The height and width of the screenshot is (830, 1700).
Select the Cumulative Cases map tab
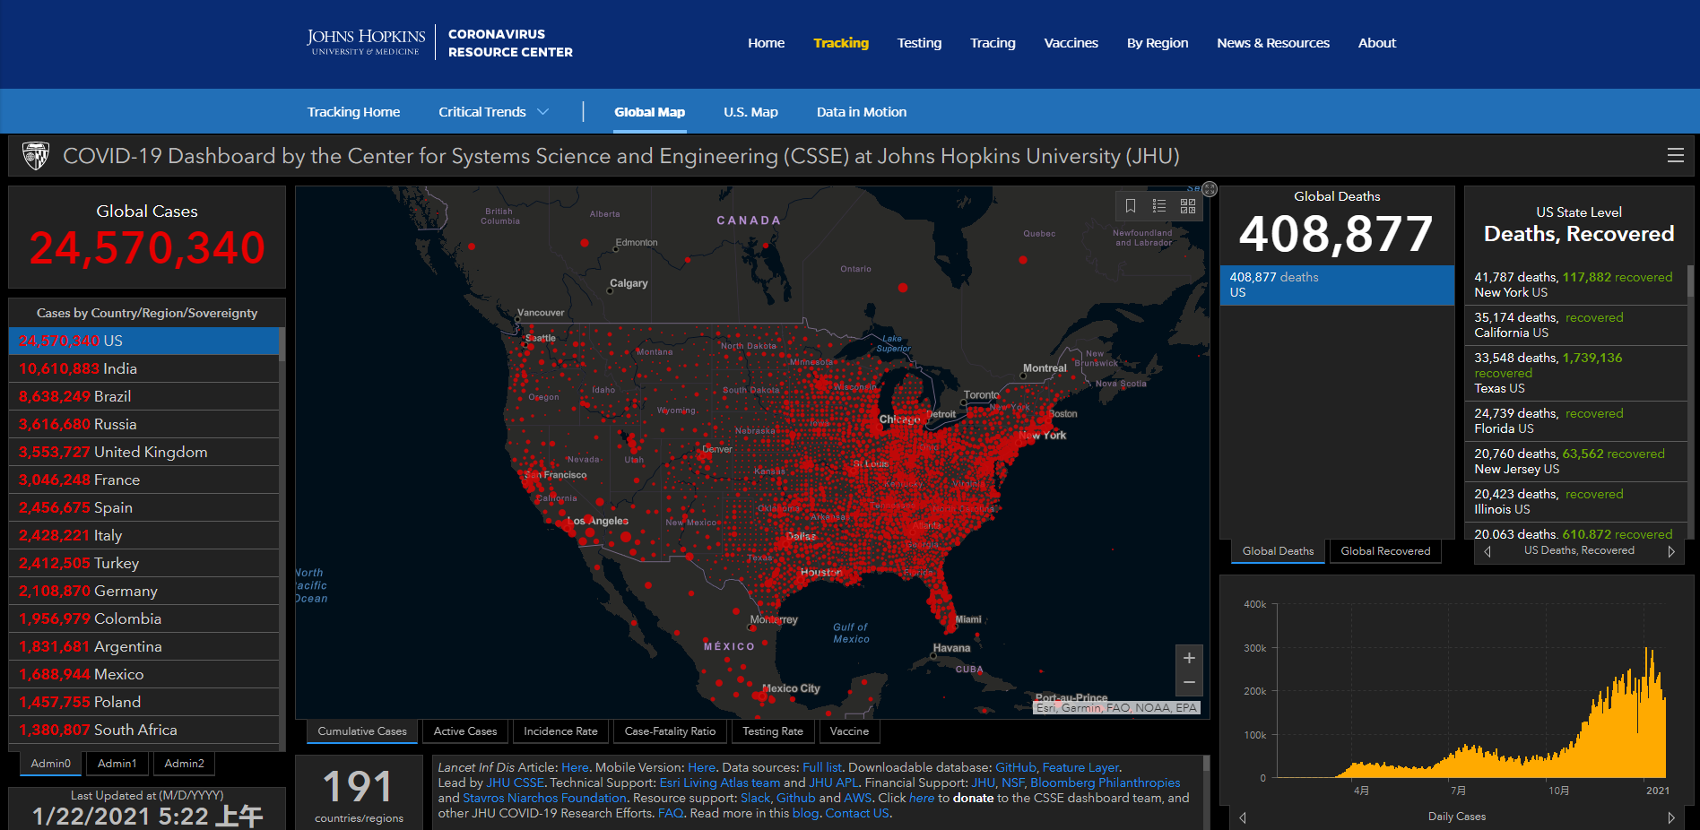tap(362, 731)
